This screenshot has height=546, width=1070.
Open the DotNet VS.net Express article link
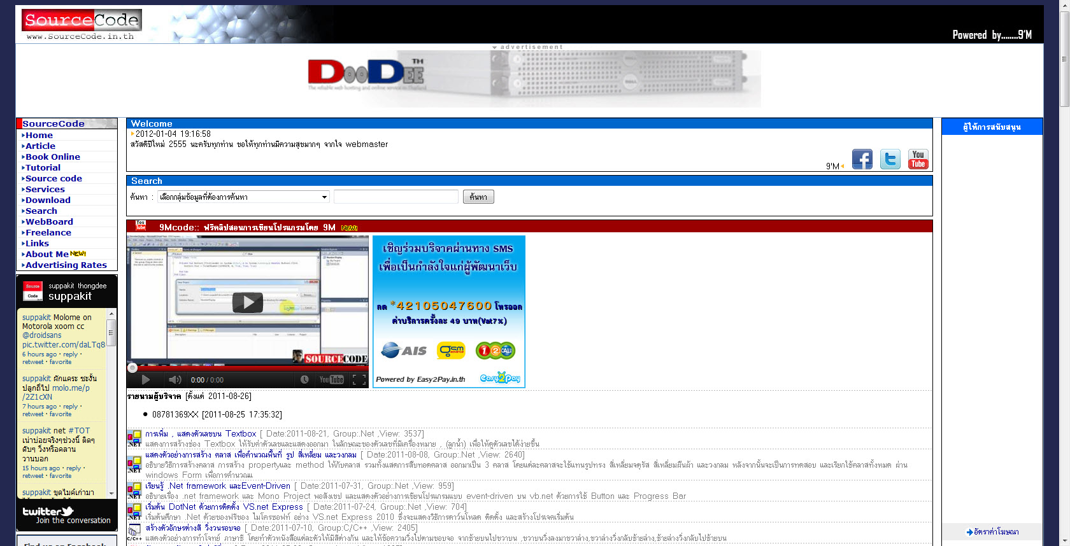pos(224,507)
